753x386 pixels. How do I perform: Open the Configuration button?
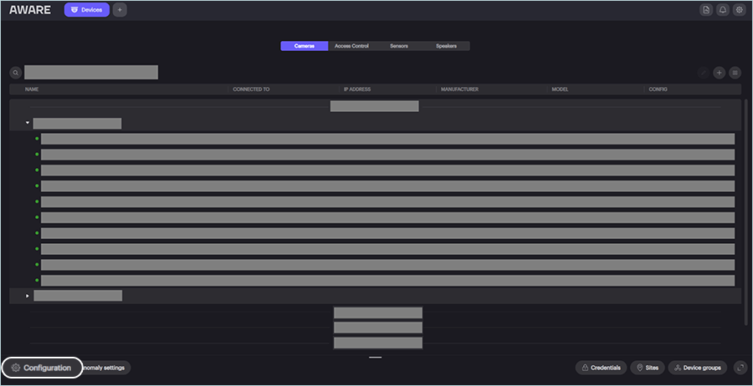[x=42, y=368]
